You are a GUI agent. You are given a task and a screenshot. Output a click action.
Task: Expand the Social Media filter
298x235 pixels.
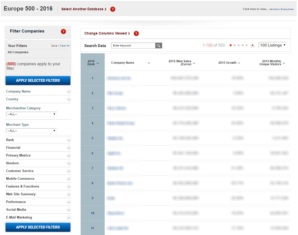click(69, 210)
